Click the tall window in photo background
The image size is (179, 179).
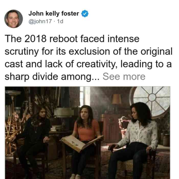85,97
